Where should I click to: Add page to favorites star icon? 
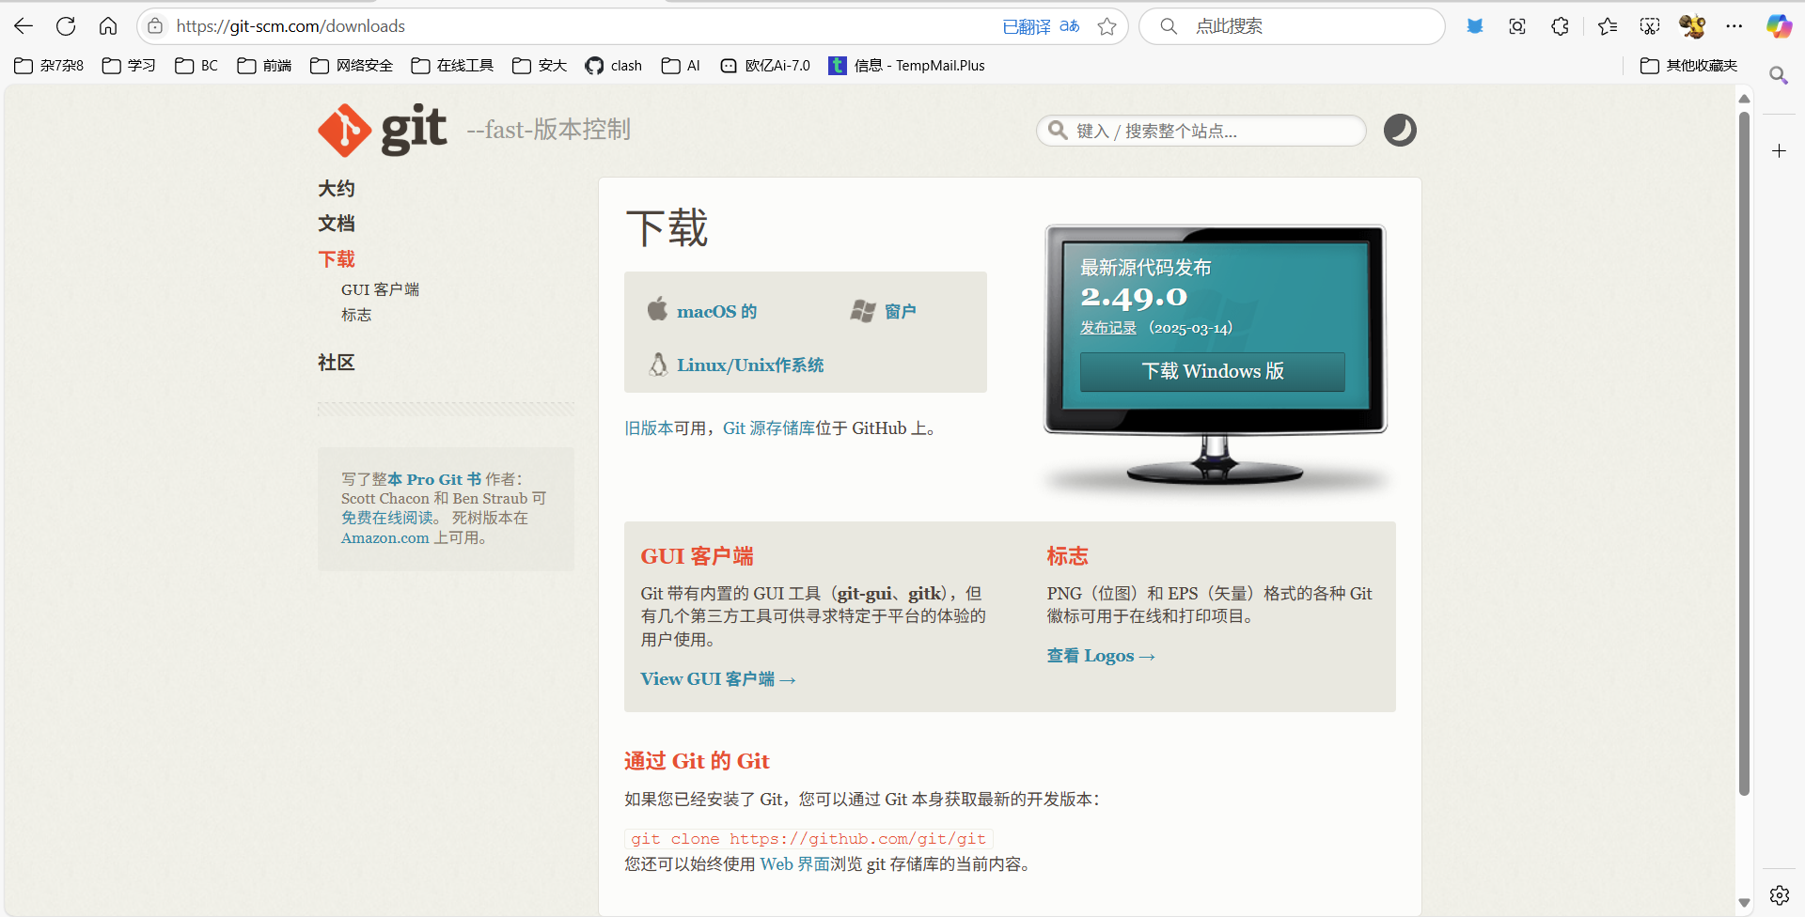coord(1107,26)
